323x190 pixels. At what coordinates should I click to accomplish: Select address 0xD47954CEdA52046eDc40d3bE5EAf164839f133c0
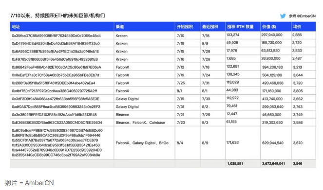56,44
